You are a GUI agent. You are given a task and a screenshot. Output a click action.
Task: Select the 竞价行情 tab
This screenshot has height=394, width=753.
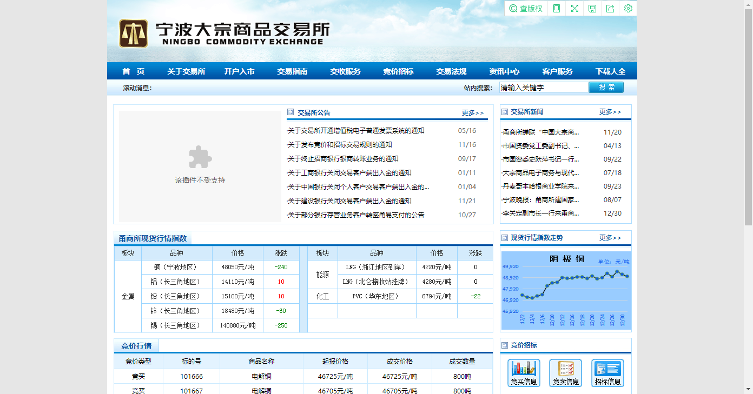coord(136,346)
